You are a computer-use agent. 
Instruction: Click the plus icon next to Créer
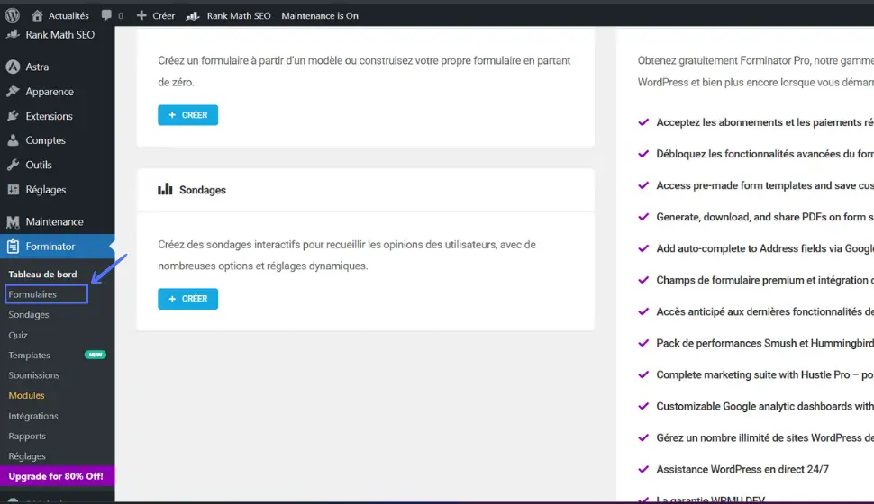[x=141, y=15]
